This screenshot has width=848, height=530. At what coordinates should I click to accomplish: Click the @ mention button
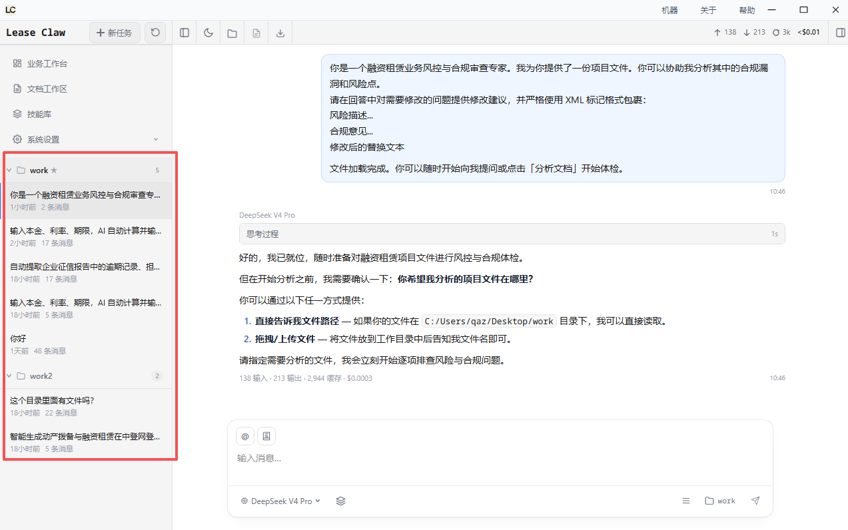tap(245, 436)
